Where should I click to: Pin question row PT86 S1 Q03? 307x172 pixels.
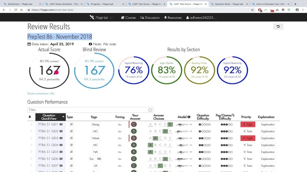tap(31, 138)
